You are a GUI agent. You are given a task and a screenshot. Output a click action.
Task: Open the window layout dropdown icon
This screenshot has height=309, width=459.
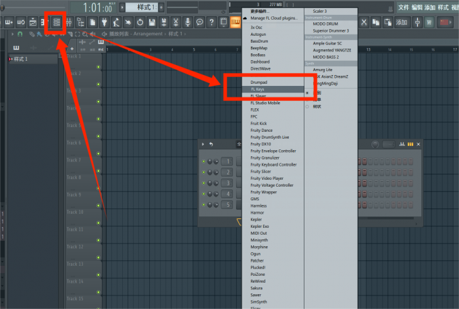point(223,22)
